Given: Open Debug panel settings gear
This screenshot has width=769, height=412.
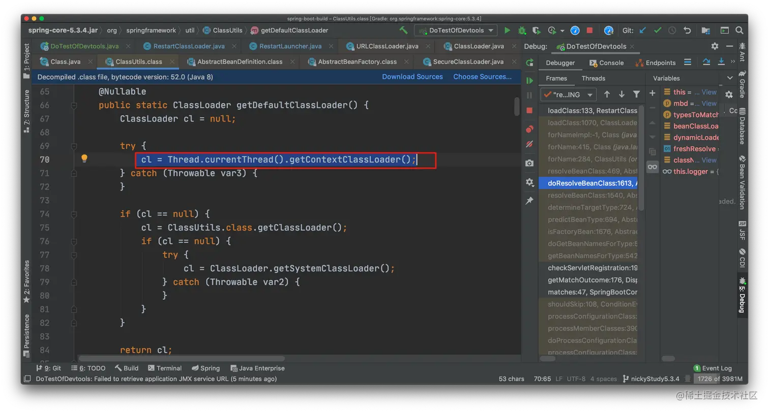Looking at the screenshot, I should coord(715,46).
